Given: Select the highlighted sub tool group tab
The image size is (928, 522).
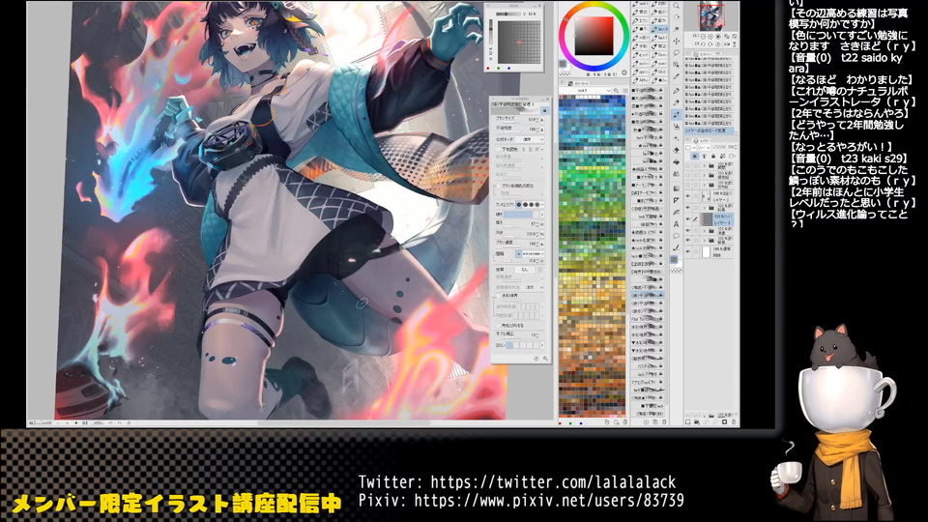Looking at the screenshot, I should [x=658, y=29].
